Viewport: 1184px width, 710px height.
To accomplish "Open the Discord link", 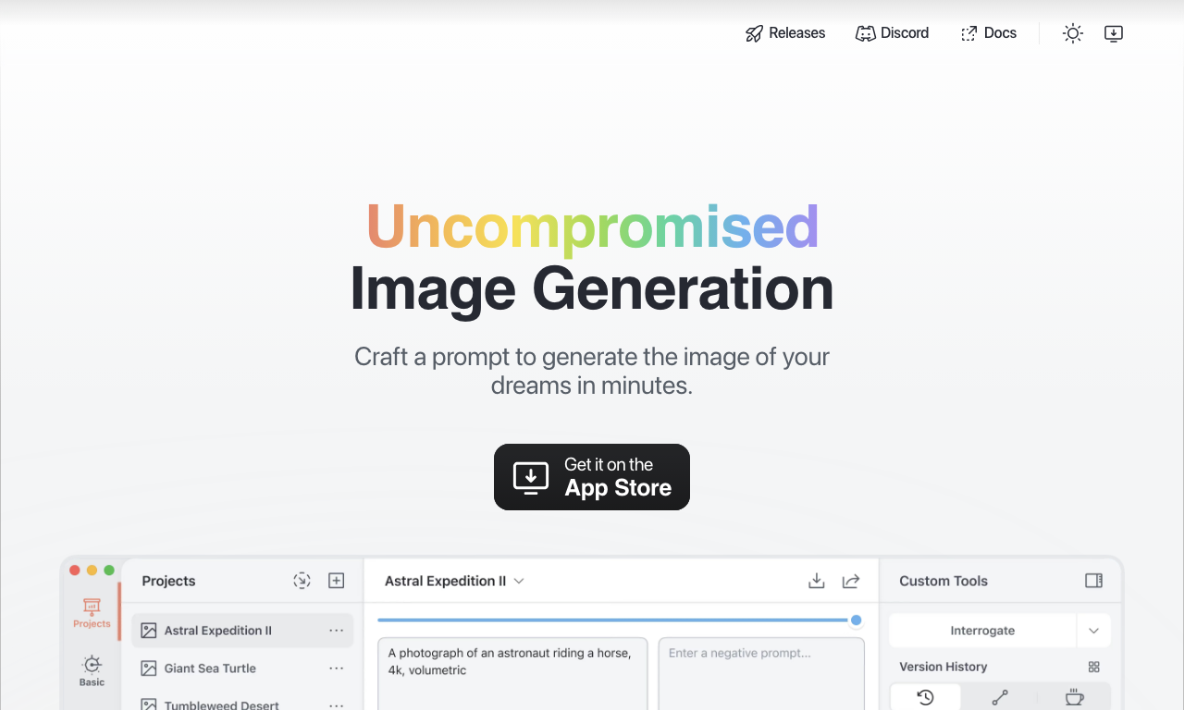I will [893, 33].
